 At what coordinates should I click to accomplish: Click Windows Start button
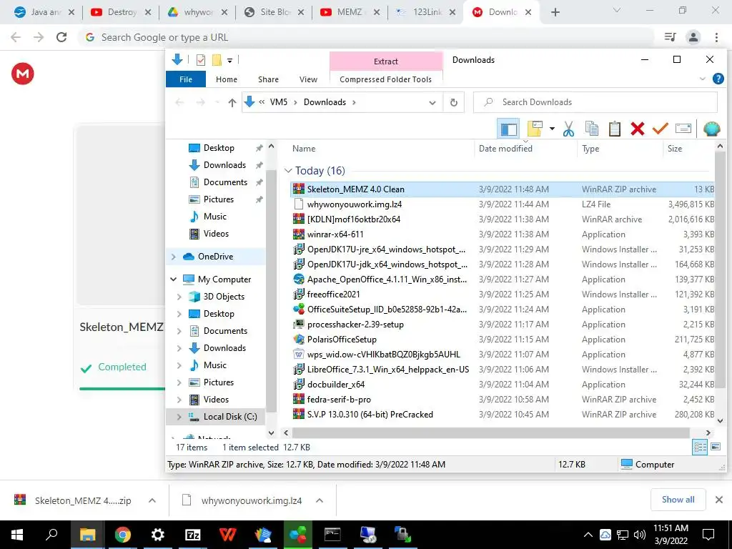(17, 535)
